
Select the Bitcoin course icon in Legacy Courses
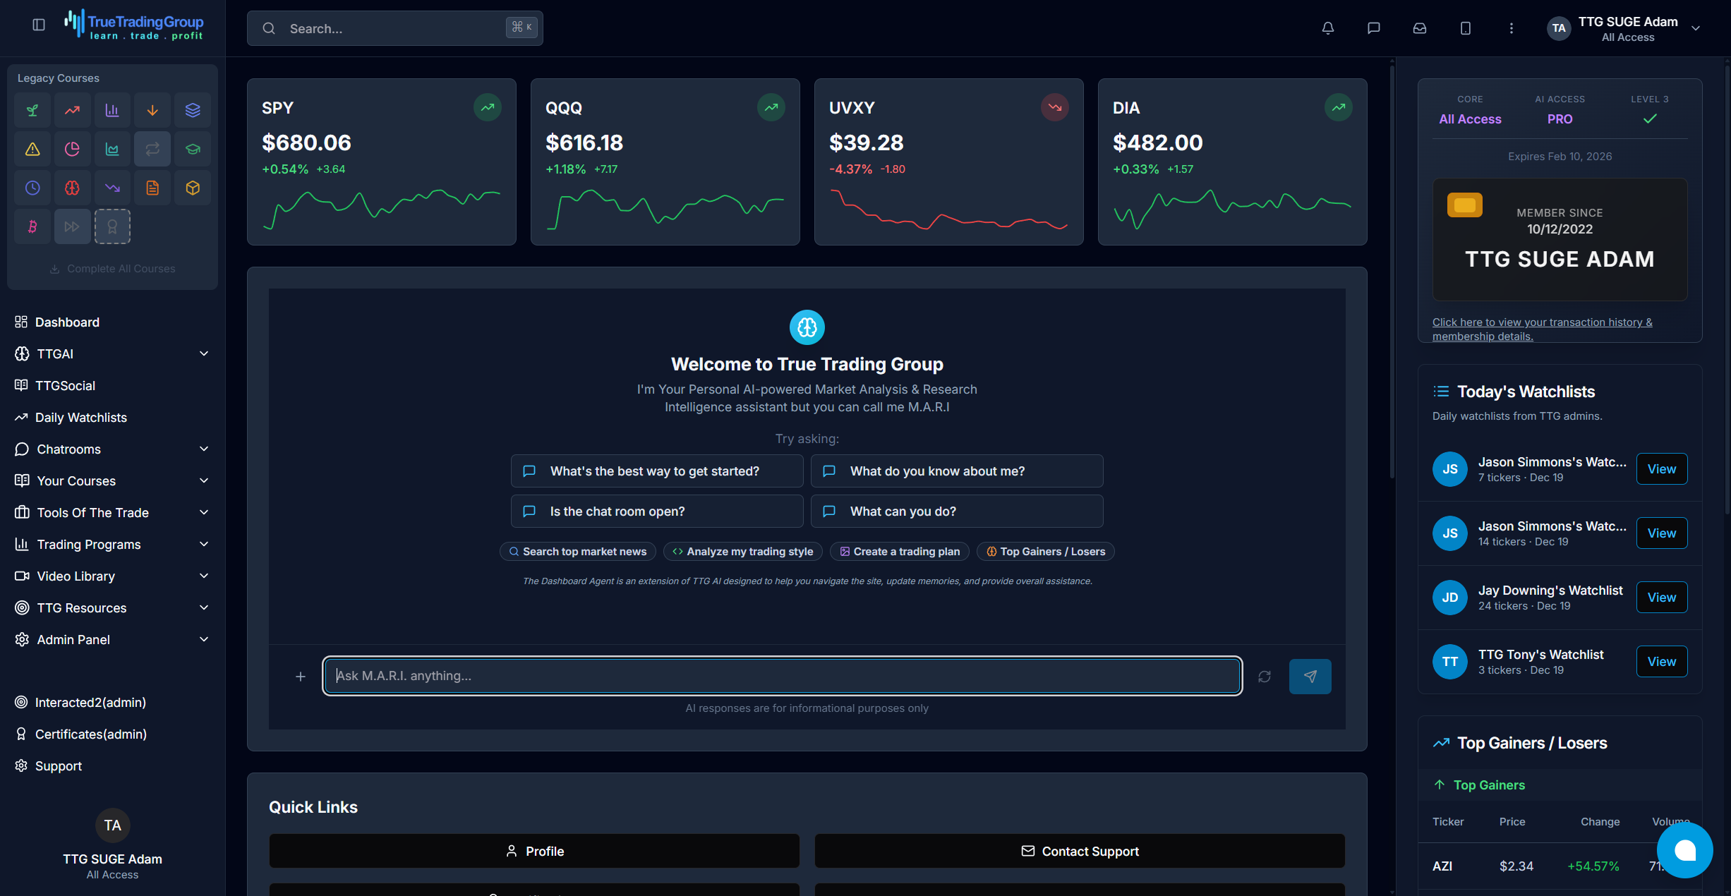click(x=32, y=226)
